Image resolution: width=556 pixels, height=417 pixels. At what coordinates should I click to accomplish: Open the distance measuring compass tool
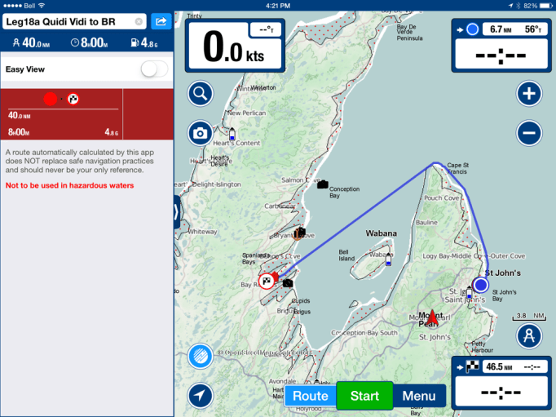529,335
